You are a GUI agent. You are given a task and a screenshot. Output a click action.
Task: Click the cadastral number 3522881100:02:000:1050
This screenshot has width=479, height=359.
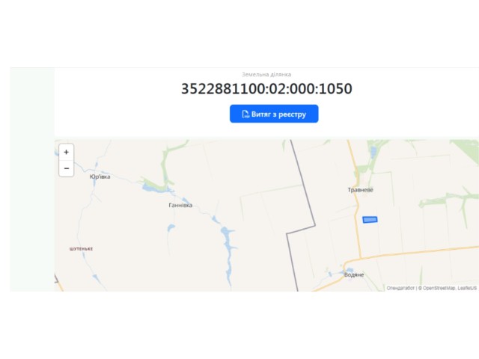[x=266, y=88]
